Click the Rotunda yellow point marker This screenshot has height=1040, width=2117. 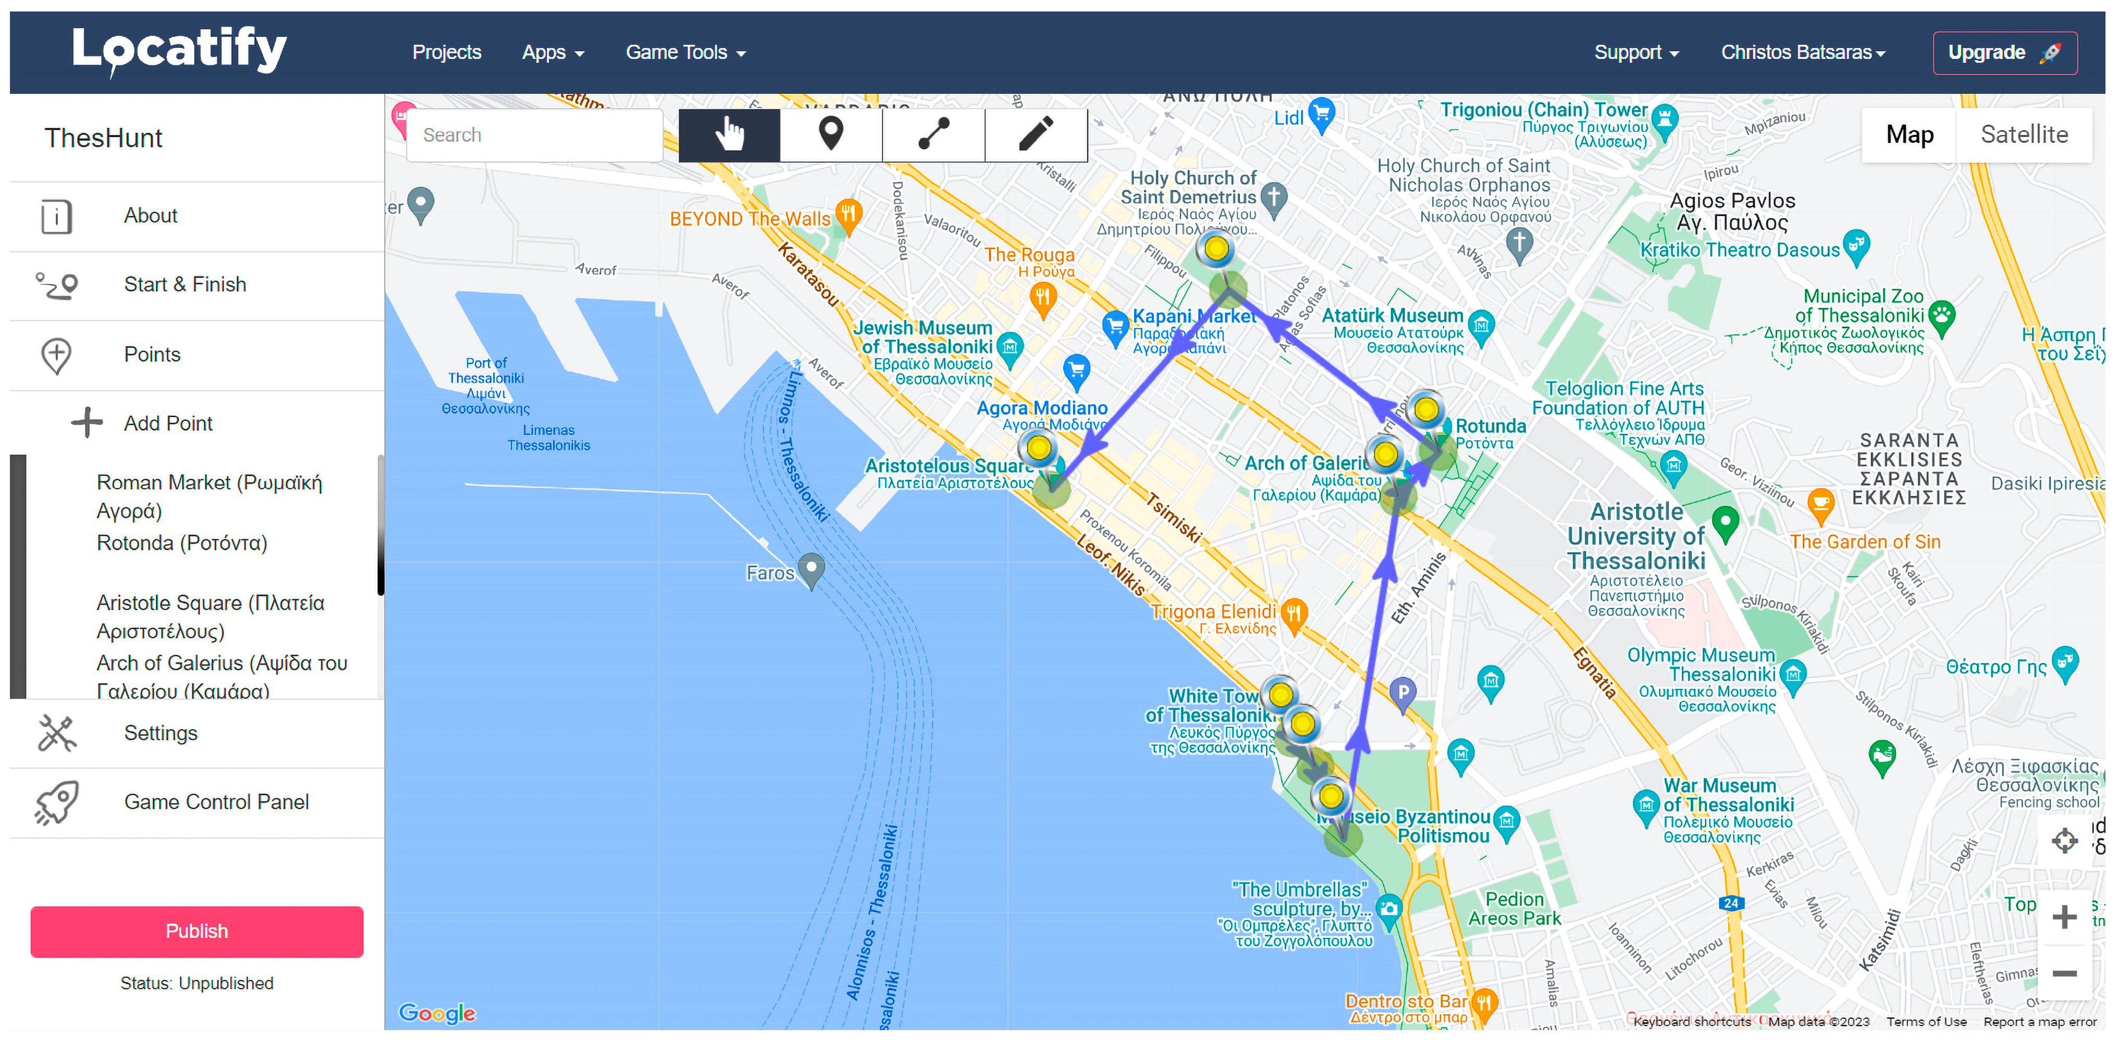(1426, 409)
